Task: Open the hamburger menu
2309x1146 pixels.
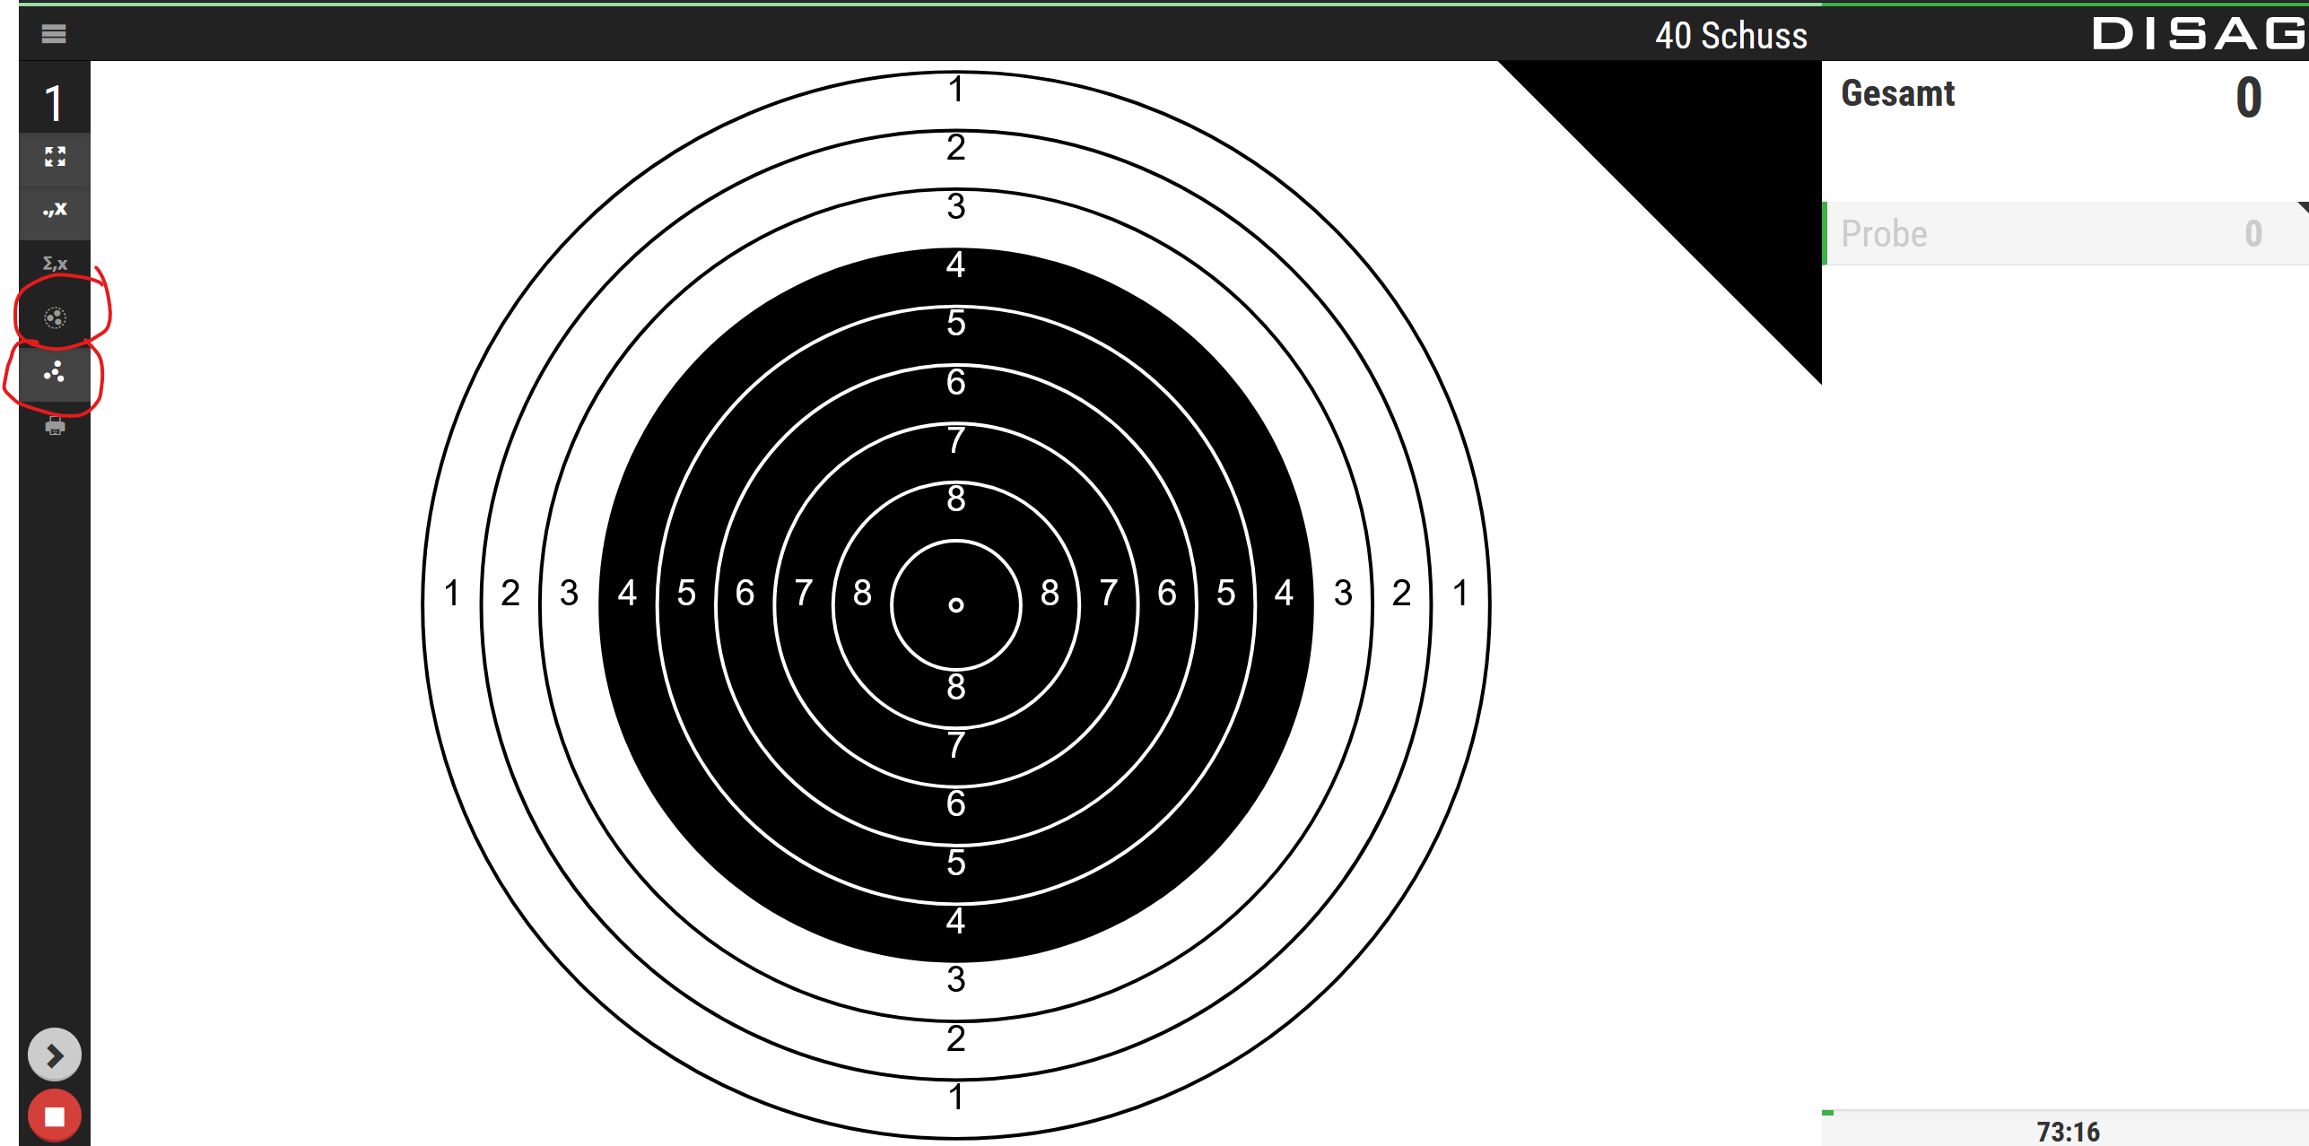Action: point(54,34)
